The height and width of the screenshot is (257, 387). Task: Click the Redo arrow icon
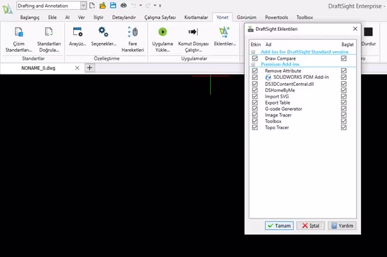point(148,6)
